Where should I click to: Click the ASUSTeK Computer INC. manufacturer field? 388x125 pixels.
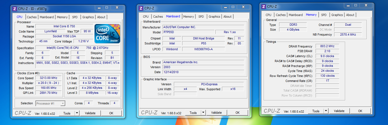(203, 27)
